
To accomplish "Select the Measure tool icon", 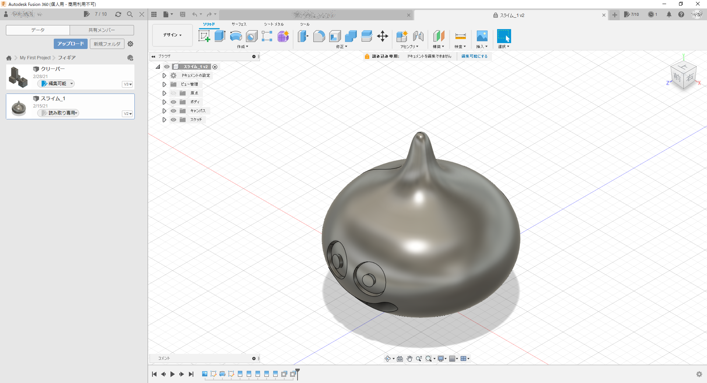I will (460, 36).
